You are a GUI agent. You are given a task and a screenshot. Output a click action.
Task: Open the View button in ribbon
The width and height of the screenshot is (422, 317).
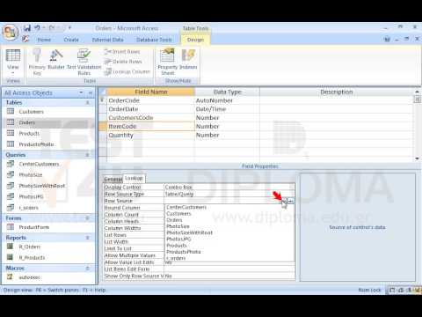coord(13,63)
